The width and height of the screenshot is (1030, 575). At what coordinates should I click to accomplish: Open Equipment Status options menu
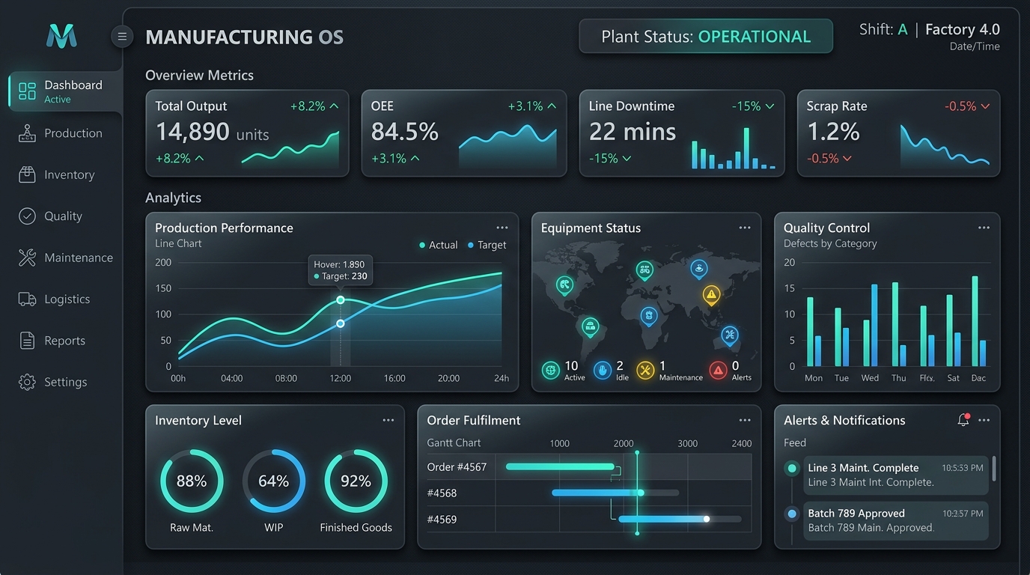pyautogui.click(x=745, y=228)
